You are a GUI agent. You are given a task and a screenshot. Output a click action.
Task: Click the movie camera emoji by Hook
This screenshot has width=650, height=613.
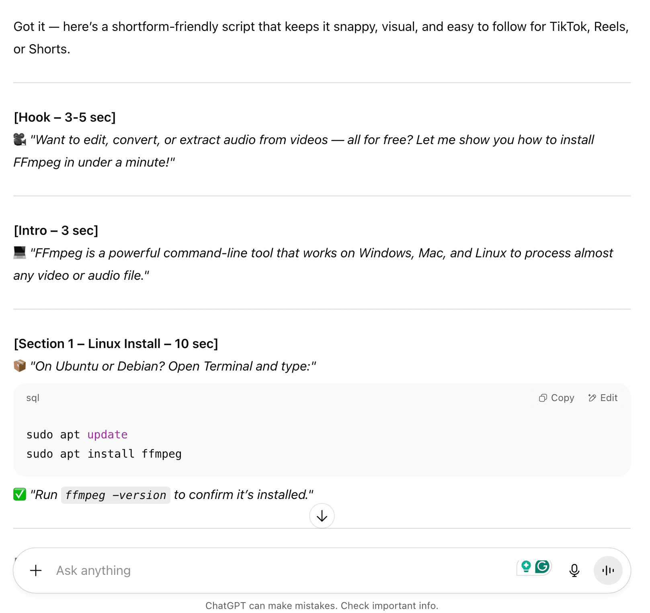20,140
